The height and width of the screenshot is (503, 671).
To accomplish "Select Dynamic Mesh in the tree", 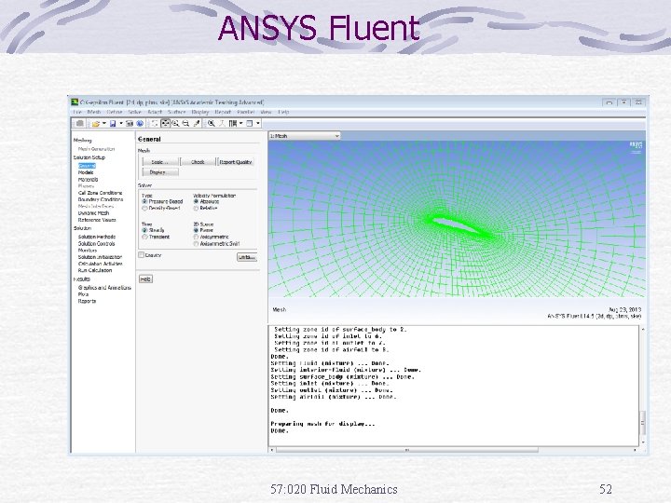I will 93,213.
